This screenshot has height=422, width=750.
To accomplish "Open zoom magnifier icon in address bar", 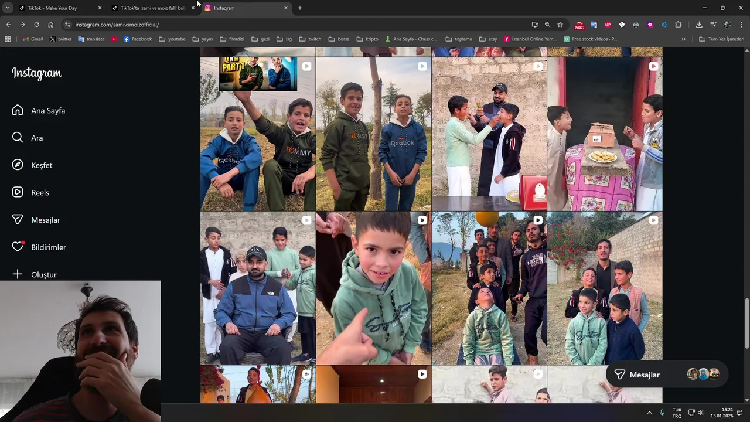I will point(547,25).
